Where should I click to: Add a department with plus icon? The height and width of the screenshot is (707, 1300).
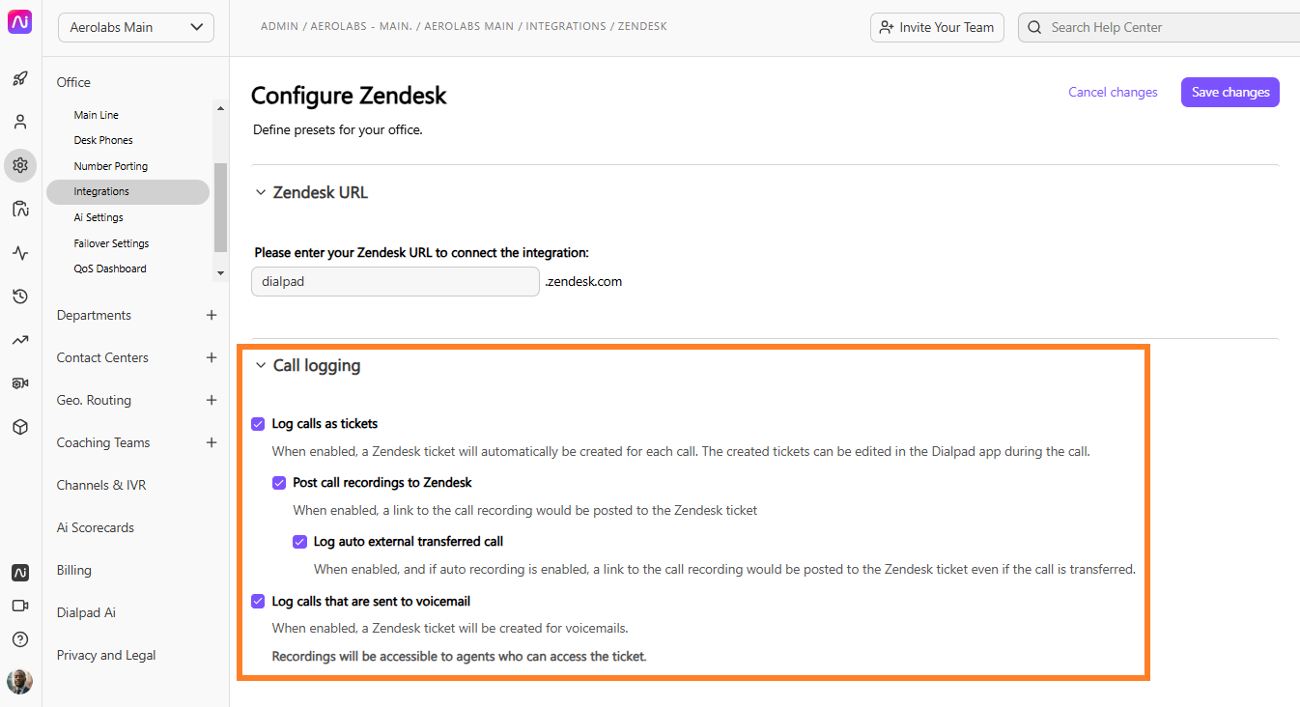[x=212, y=315]
